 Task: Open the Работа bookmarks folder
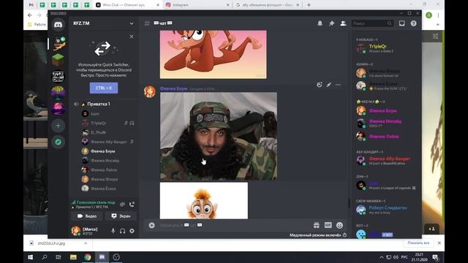point(37,24)
